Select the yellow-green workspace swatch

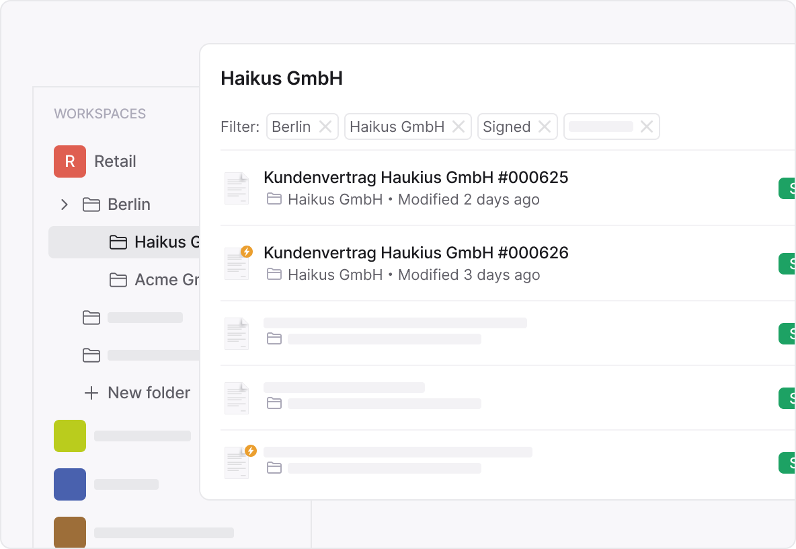tap(70, 436)
